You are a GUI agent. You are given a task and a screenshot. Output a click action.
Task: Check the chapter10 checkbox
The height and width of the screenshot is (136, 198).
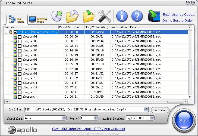20,78
